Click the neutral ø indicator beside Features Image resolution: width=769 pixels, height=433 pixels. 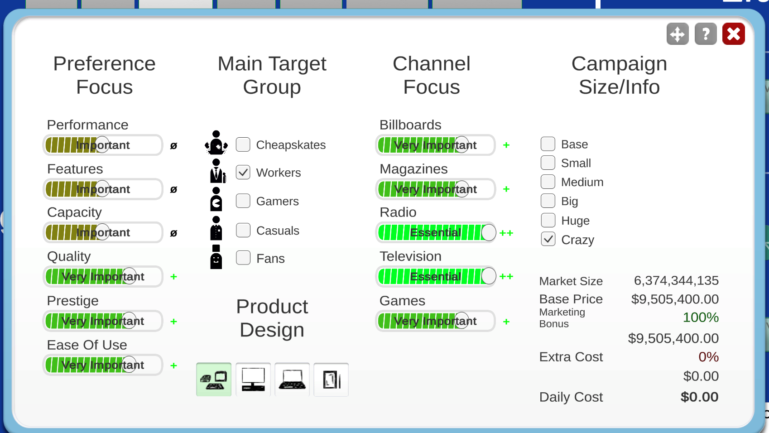point(173,189)
